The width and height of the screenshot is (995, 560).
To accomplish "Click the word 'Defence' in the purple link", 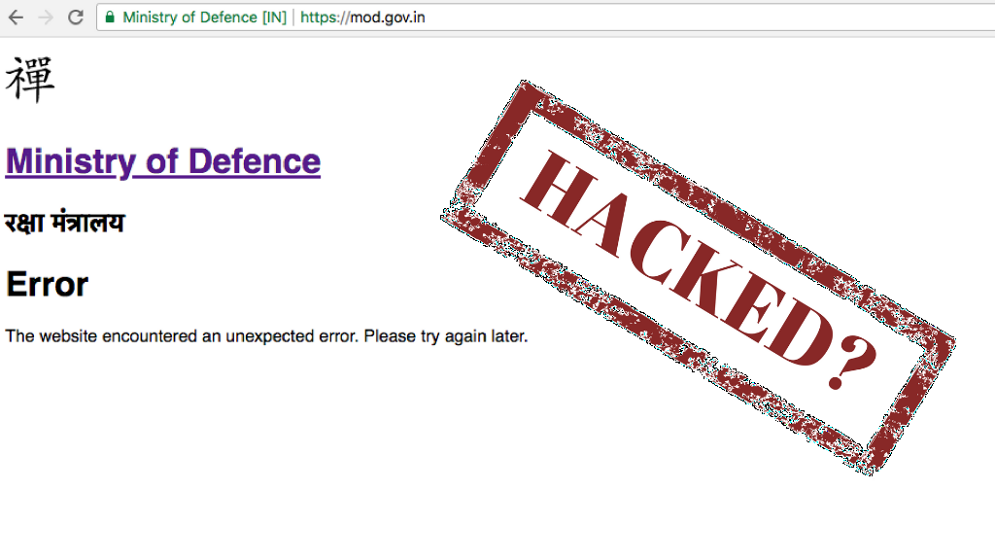I will click(x=255, y=161).
